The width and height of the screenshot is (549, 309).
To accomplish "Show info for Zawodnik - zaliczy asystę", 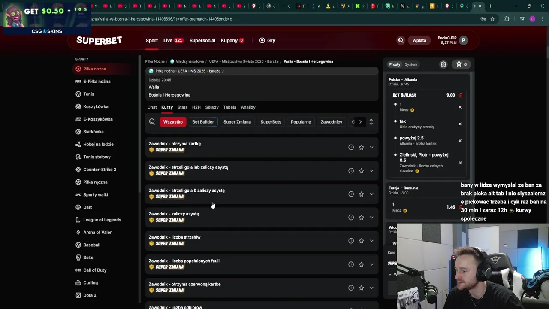I will [351, 218].
